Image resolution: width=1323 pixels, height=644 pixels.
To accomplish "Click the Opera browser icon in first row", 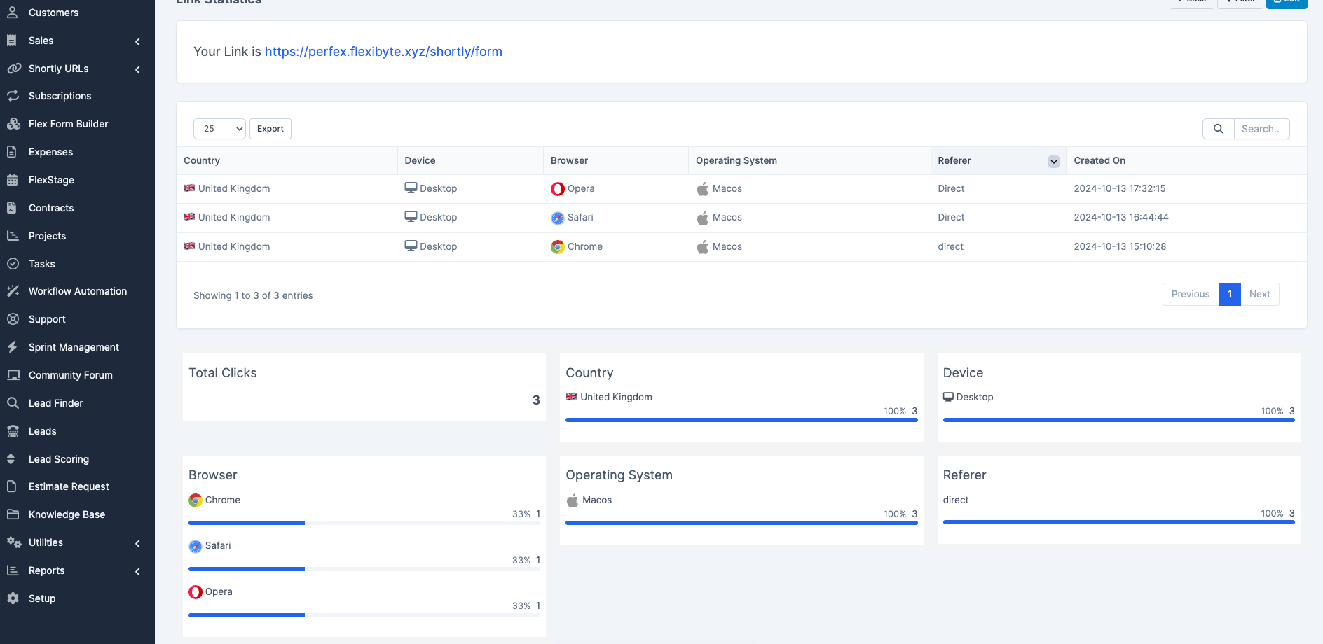I will (x=558, y=189).
